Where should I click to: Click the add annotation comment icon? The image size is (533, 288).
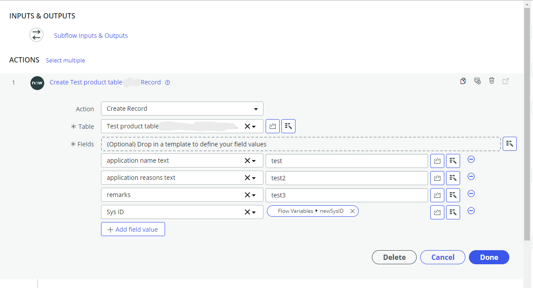point(477,81)
